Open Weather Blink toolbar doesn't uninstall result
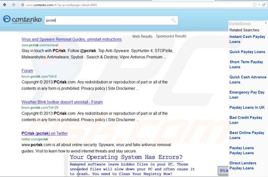 click(62, 102)
